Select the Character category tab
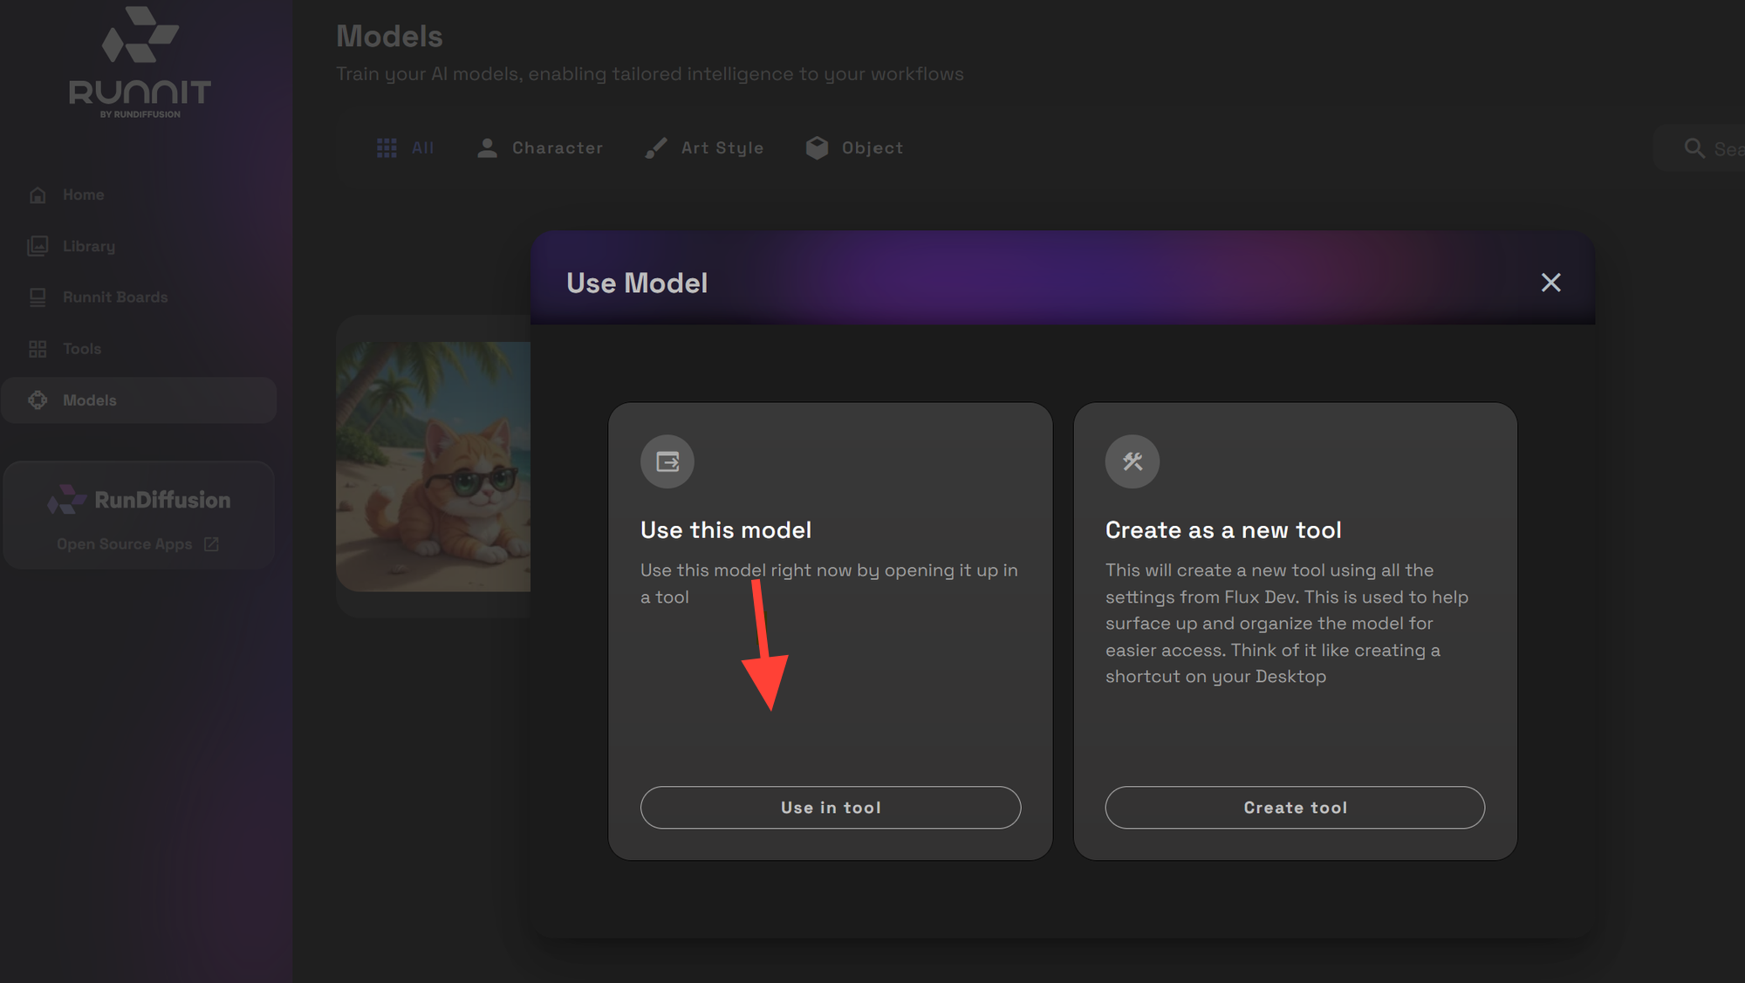Viewport: 1745px width, 983px height. pos(541,147)
